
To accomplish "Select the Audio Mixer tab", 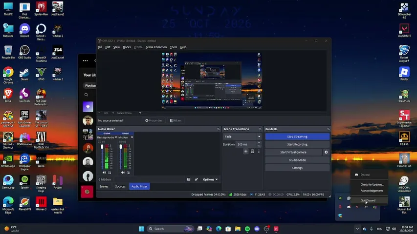I will [139, 187].
